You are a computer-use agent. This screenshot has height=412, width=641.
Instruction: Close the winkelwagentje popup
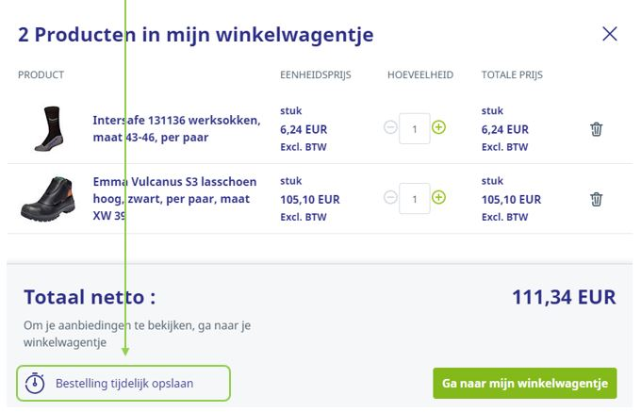tap(610, 34)
